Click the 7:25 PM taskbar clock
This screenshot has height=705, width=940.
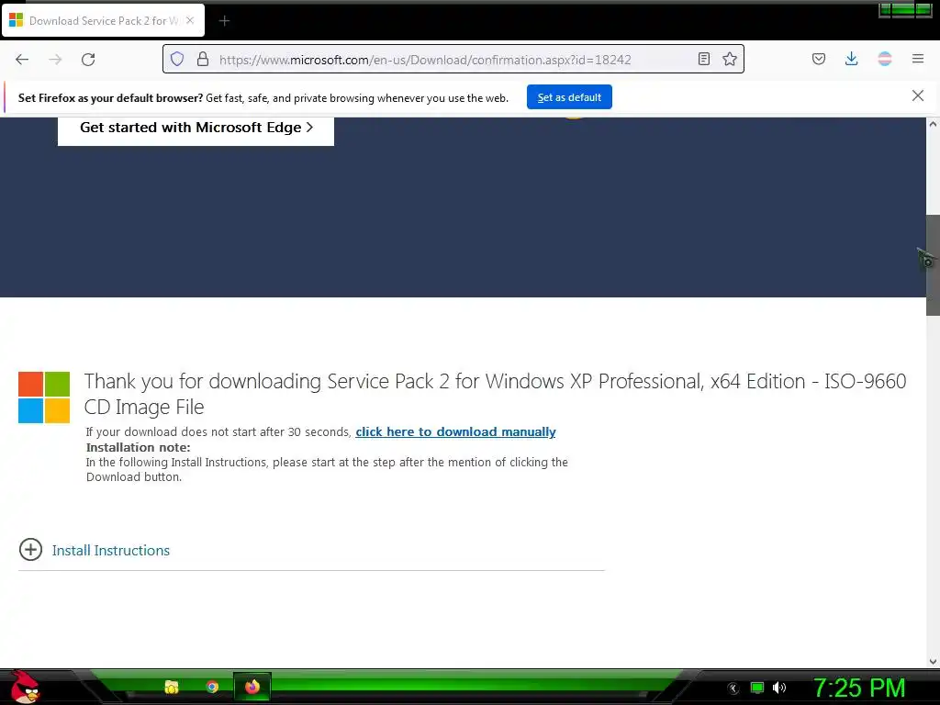[859, 688]
